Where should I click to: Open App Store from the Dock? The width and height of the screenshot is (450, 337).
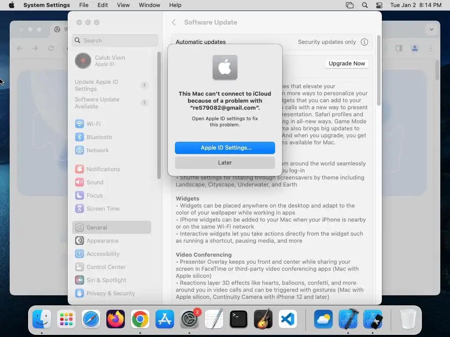(x=165, y=319)
